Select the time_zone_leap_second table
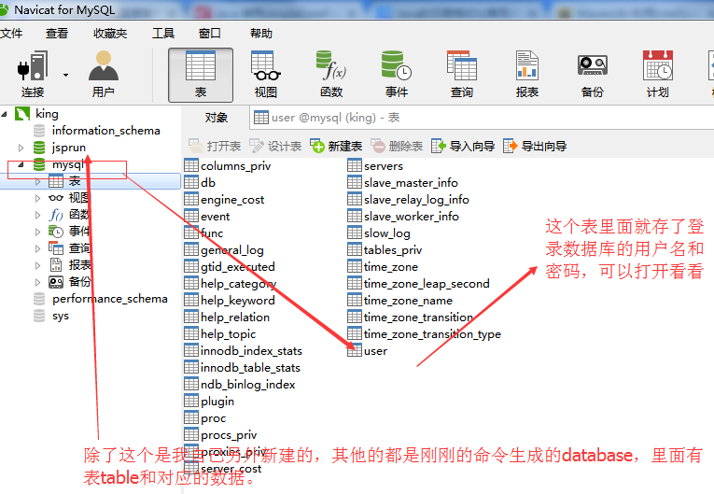This screenshot has width=714, height=494. (x=418, y=284)
